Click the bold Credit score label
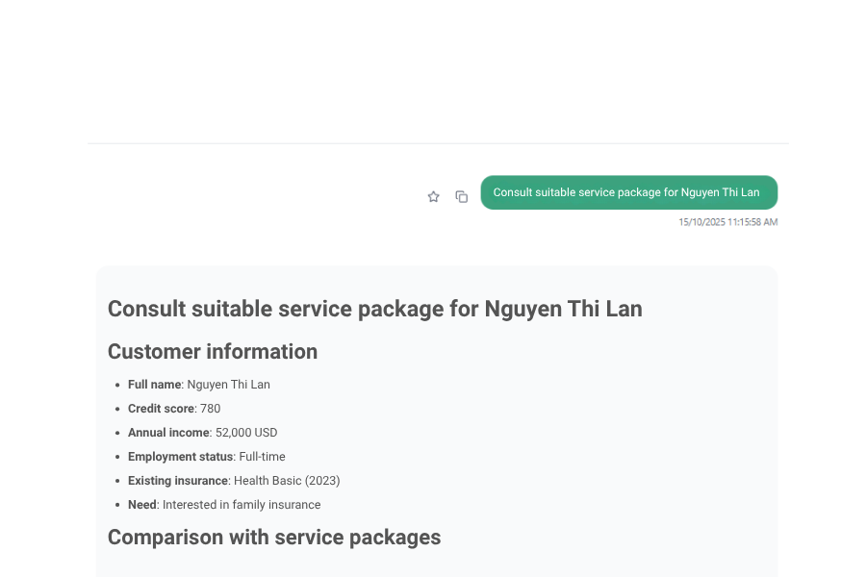Screen dimensions: 866x577 click(161, 409)
